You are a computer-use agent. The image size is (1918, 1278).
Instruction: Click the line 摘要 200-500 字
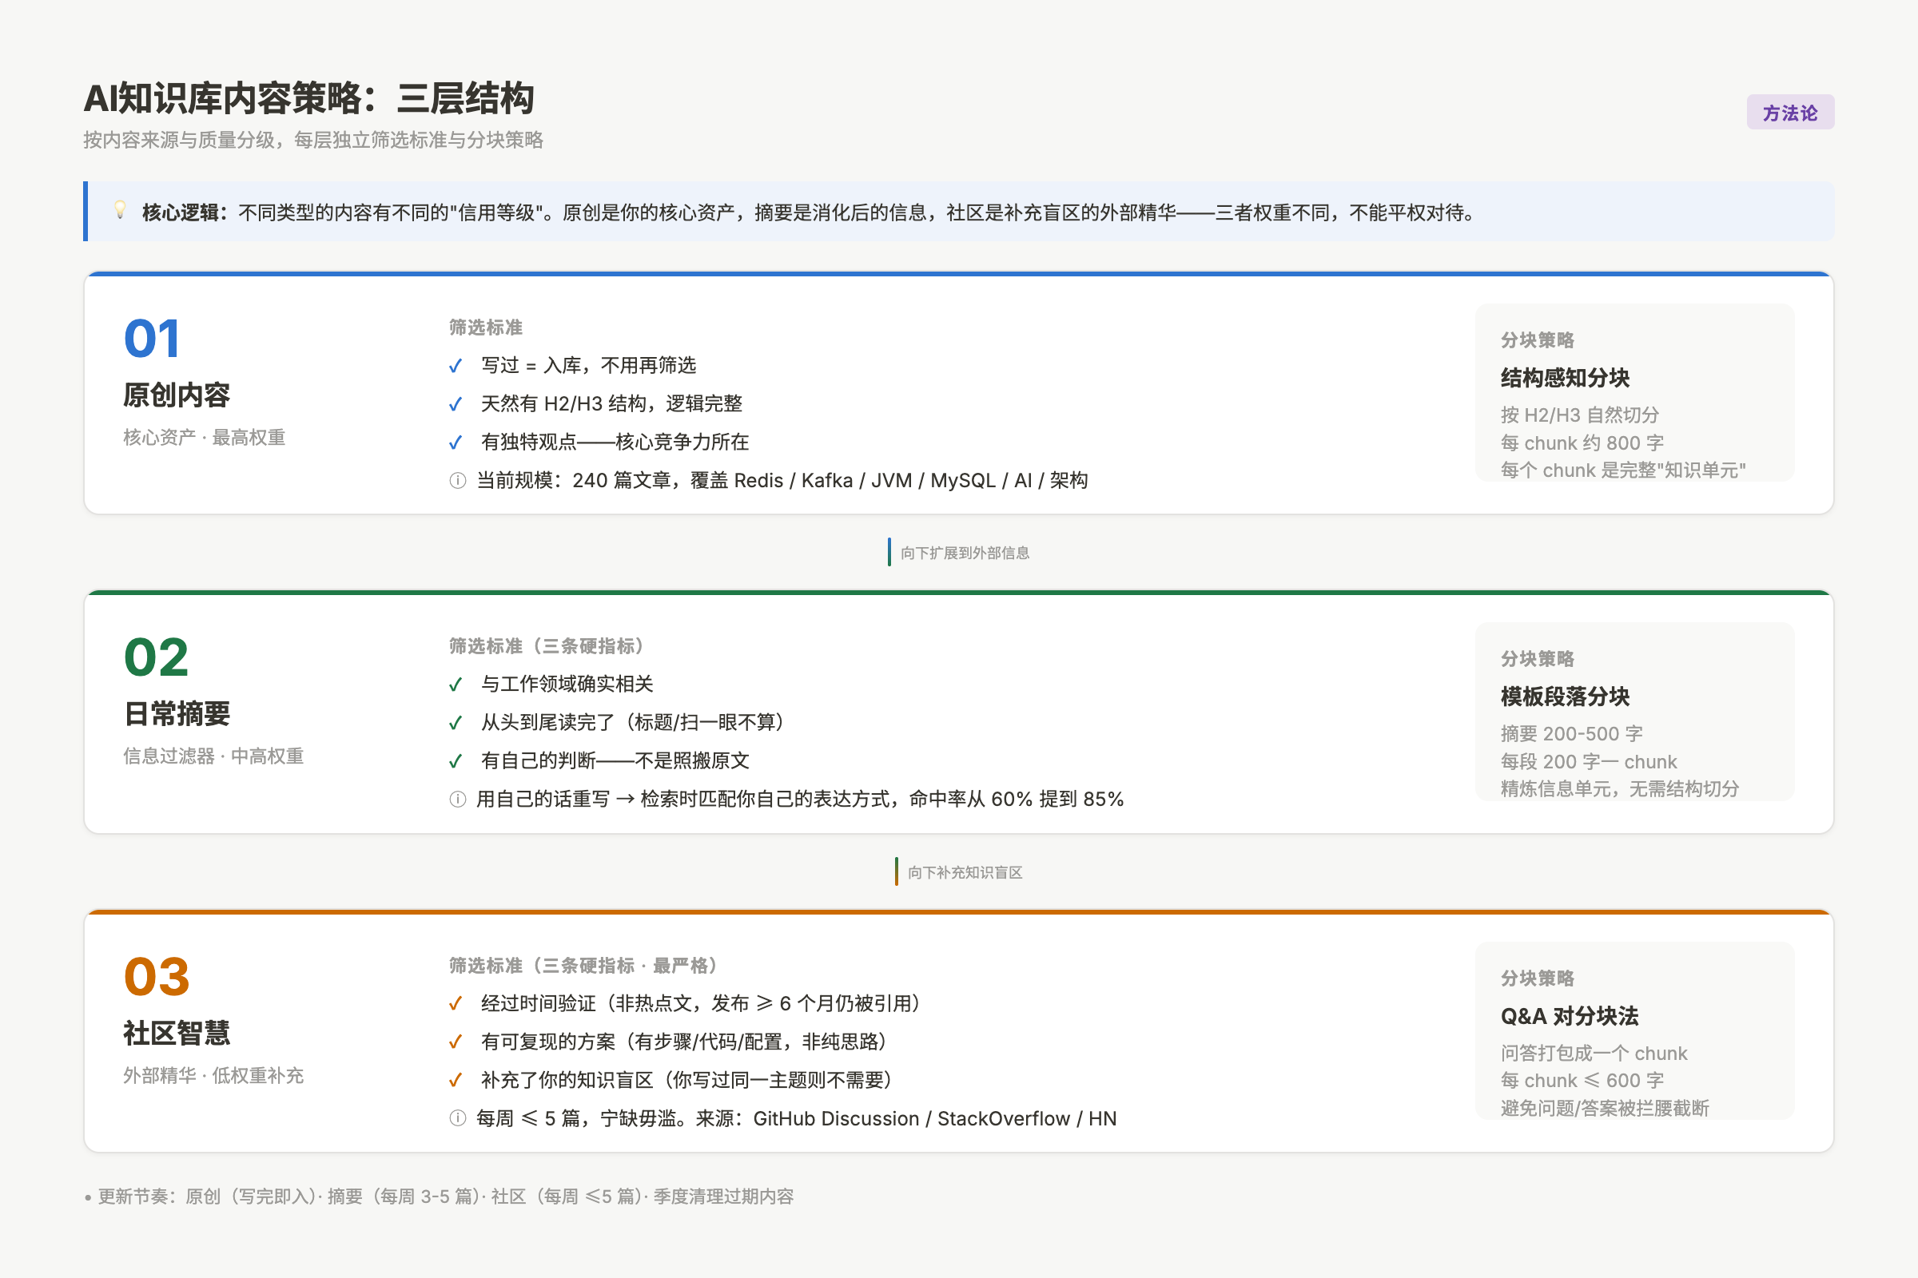point(1571,733)
